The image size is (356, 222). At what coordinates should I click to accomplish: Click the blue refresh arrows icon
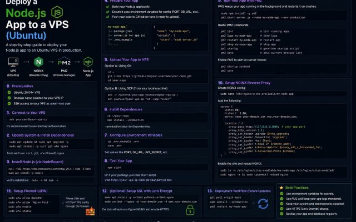coord(263,204)
